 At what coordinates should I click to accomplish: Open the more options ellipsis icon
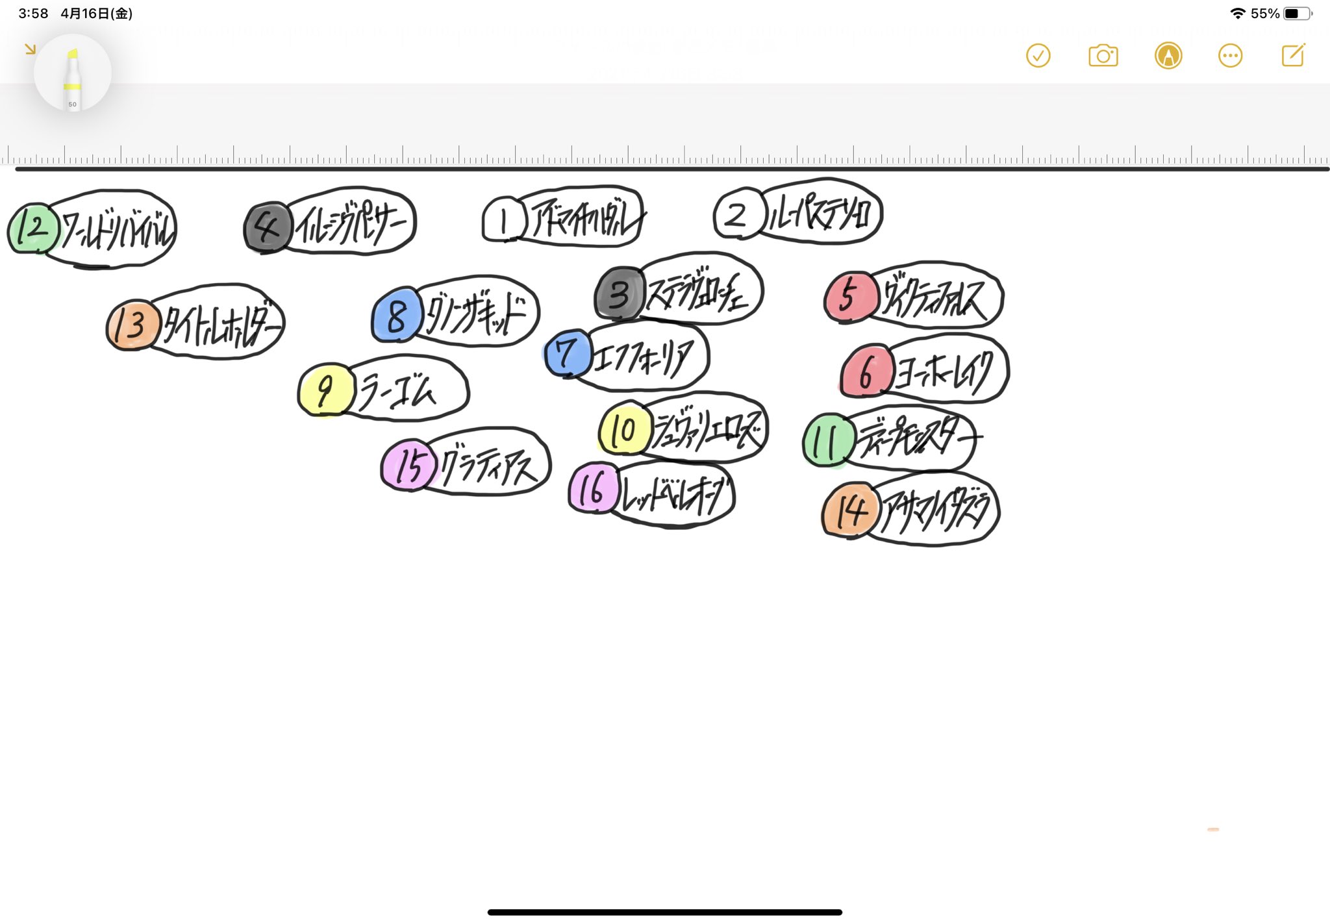point(1230,55)
